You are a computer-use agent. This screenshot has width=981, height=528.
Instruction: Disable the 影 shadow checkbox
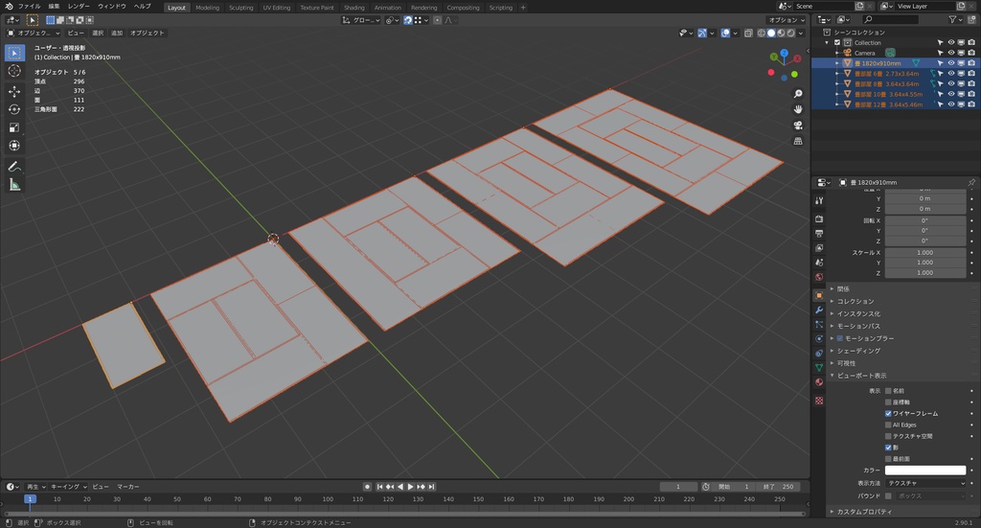pyautogui.click(x=888, y=448)
